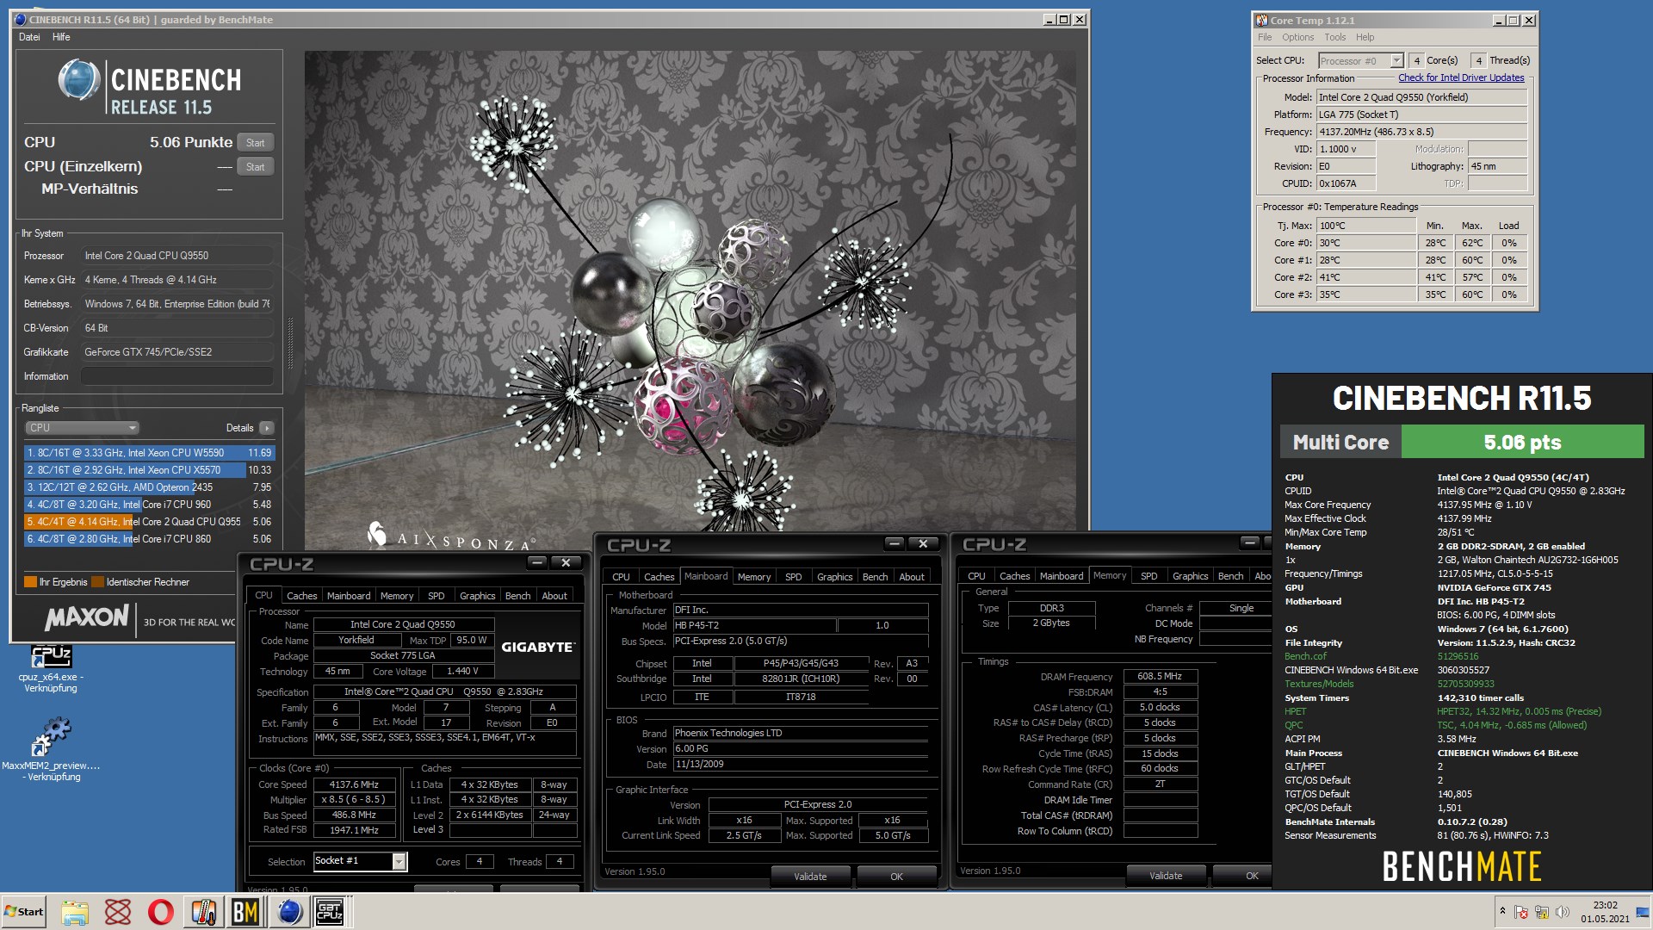The width and height of the screenshot is (1653, 930).
Task: Open Windows Explorer from taskbar
Action: pos(75,912)
